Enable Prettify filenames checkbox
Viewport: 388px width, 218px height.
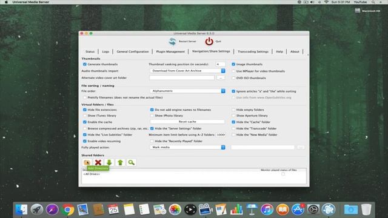(x=85, y=97)
